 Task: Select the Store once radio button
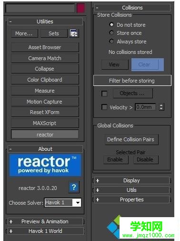pos(111,33)
